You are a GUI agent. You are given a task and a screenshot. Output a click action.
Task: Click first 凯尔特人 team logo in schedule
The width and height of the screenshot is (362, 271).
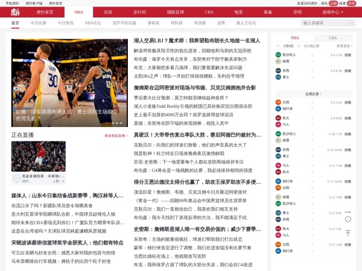click(x=278, y=55)
